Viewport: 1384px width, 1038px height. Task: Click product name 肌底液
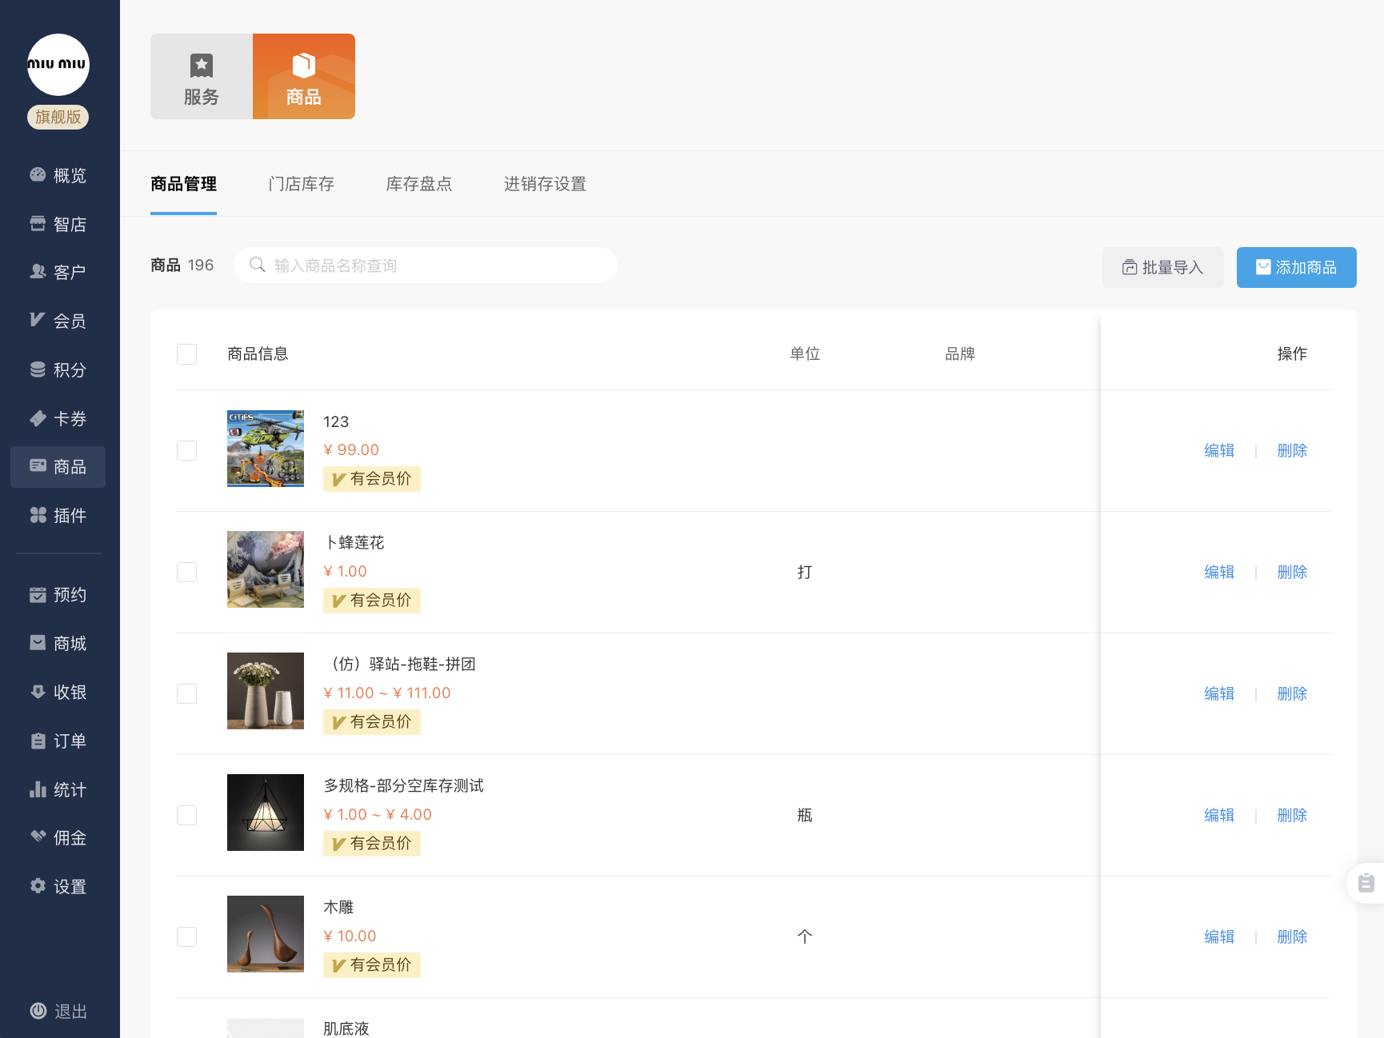point(346,1028)
